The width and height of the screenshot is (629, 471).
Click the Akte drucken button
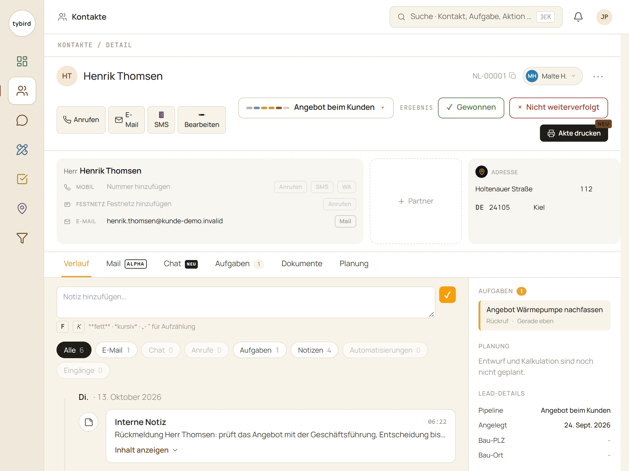[x=574, y=133]
